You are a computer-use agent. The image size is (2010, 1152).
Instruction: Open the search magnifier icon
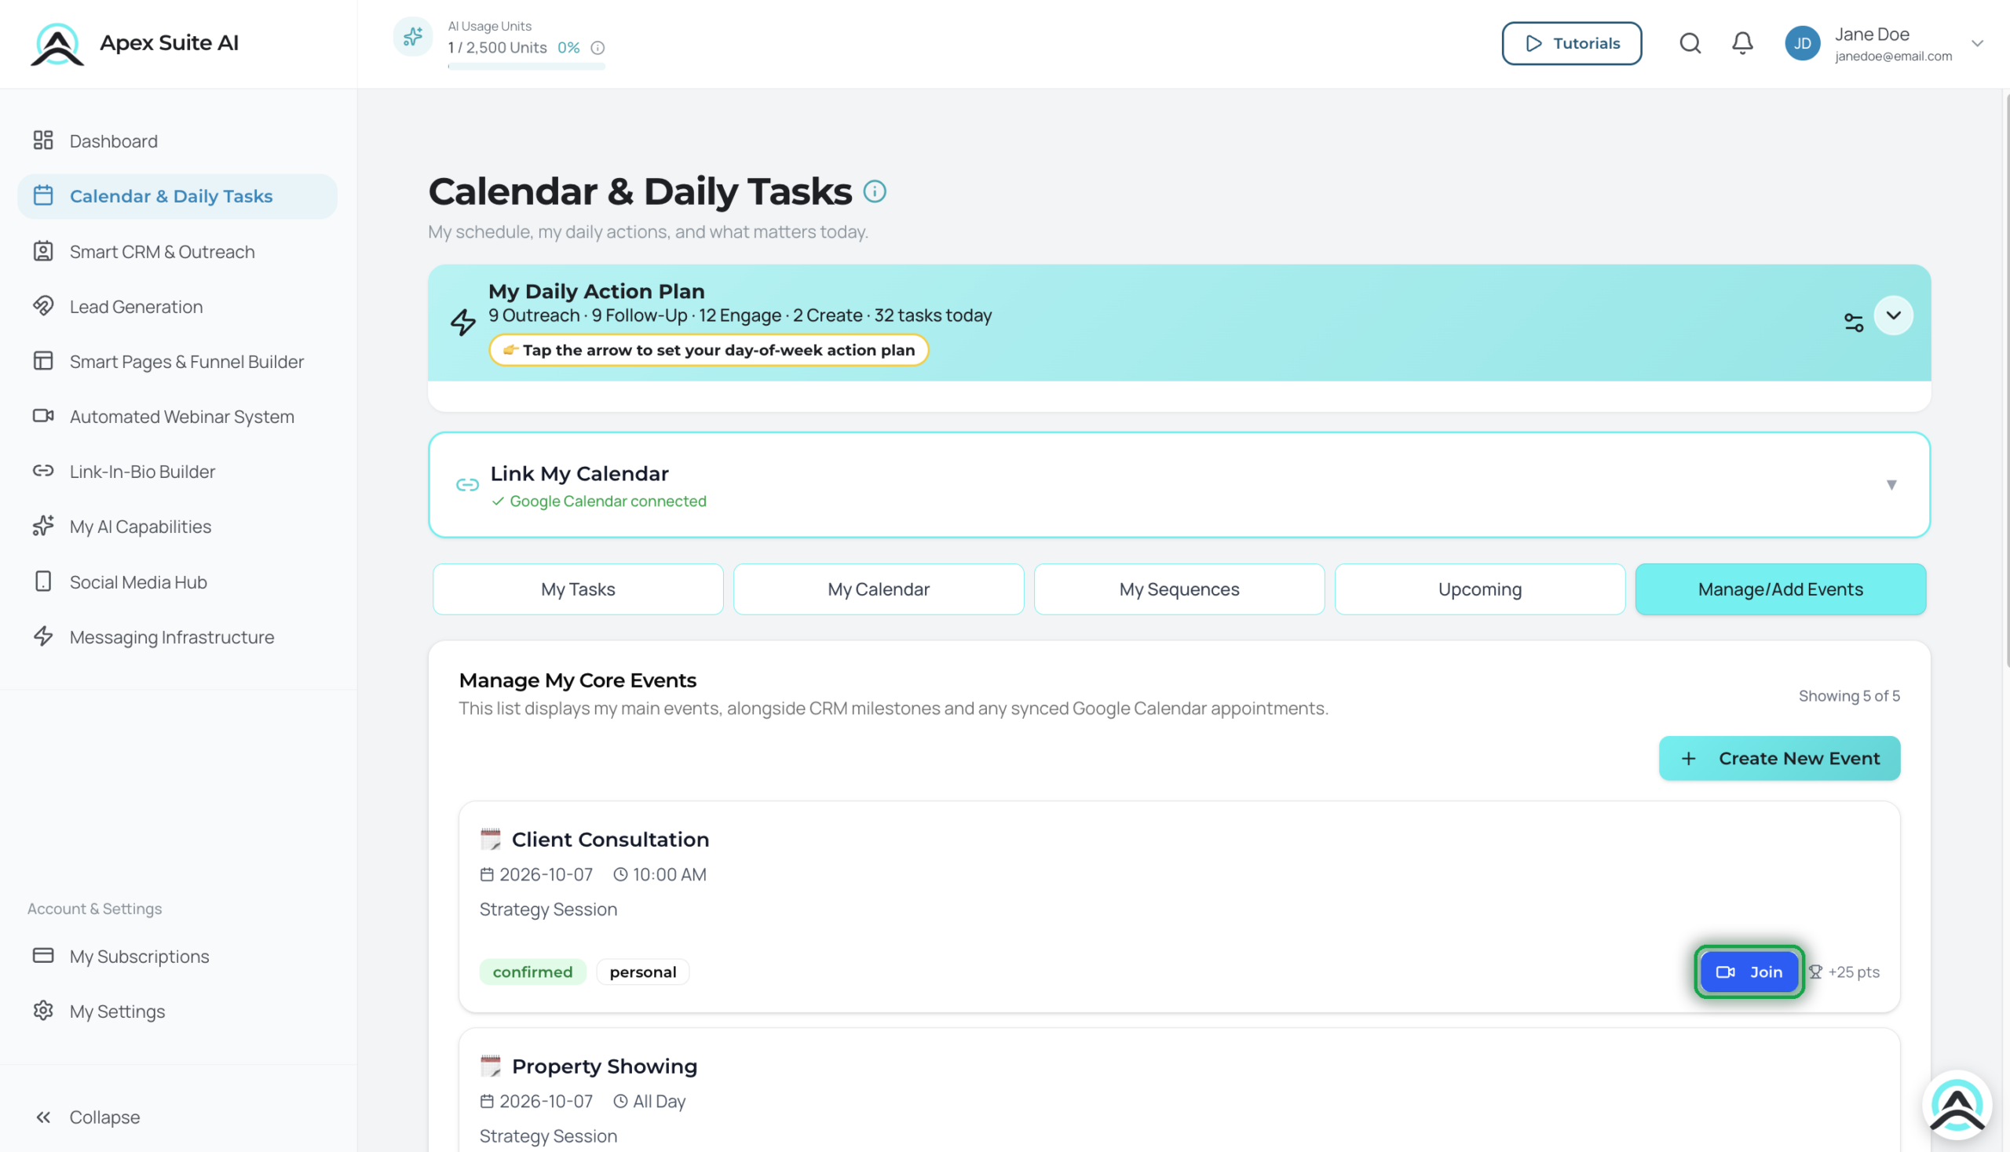1690,42
